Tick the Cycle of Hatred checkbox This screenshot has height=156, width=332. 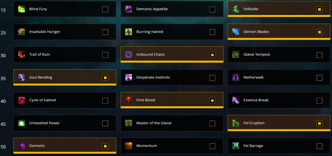(105, 101)
